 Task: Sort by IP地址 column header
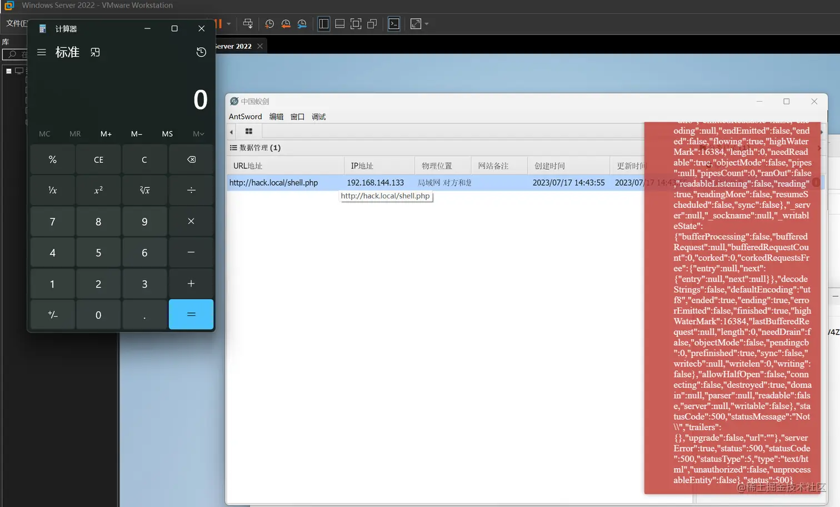379,166
